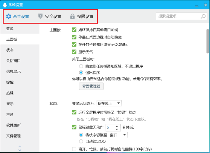This screenshot has width=210, height=153.
Task: Open the 信息展示 sidebar section
Action: (x=20, y=71)
